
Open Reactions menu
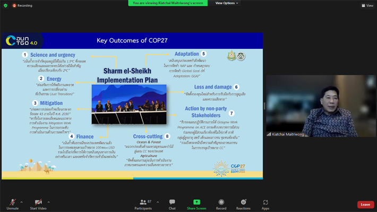243,205
